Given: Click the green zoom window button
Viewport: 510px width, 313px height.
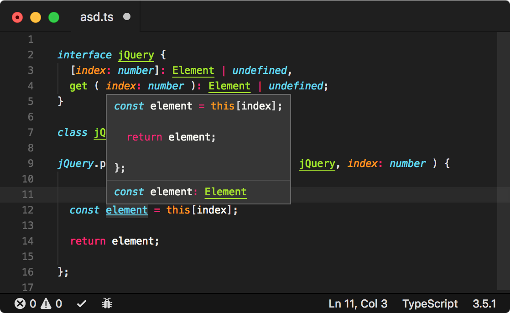Looking at the screenshot, I should click(x=54, y=17).
